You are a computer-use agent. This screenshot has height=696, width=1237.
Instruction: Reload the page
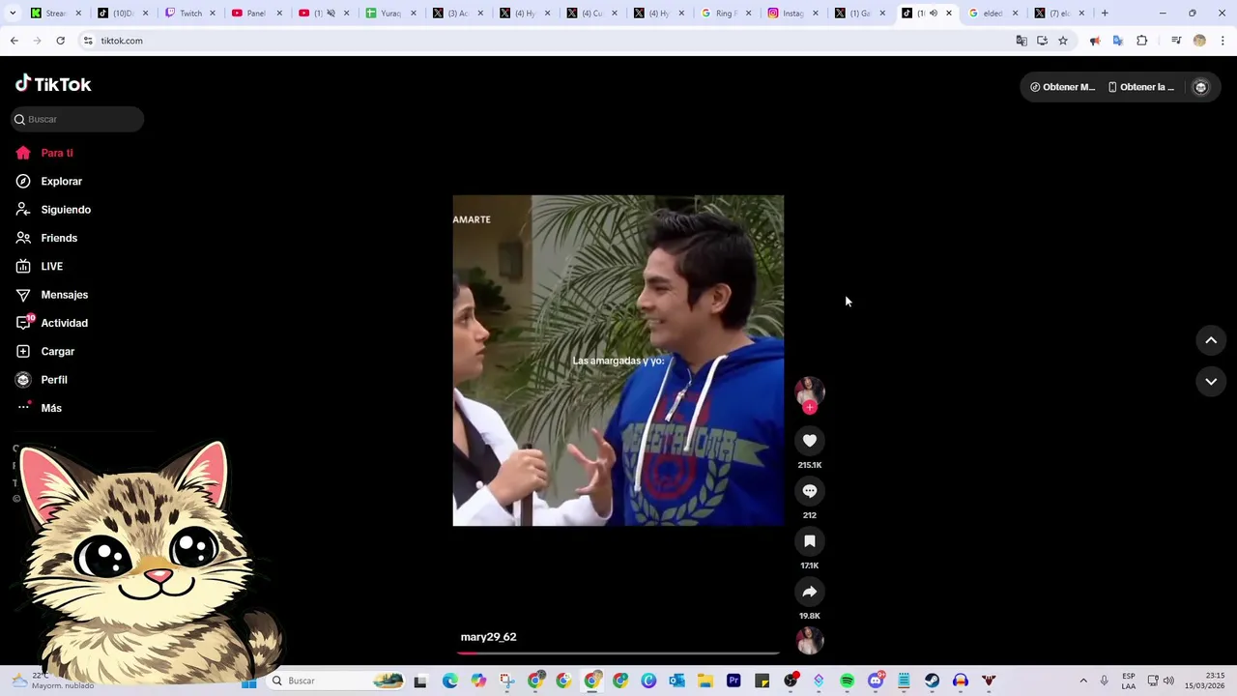pos(60,41)
